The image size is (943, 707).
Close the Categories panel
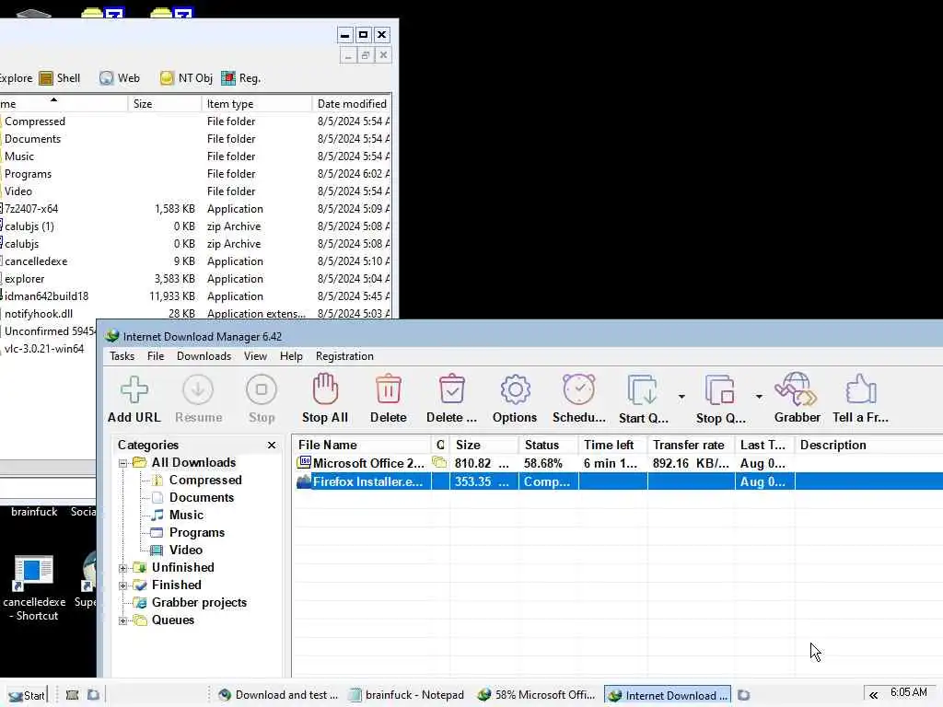[x=272, y=445]
